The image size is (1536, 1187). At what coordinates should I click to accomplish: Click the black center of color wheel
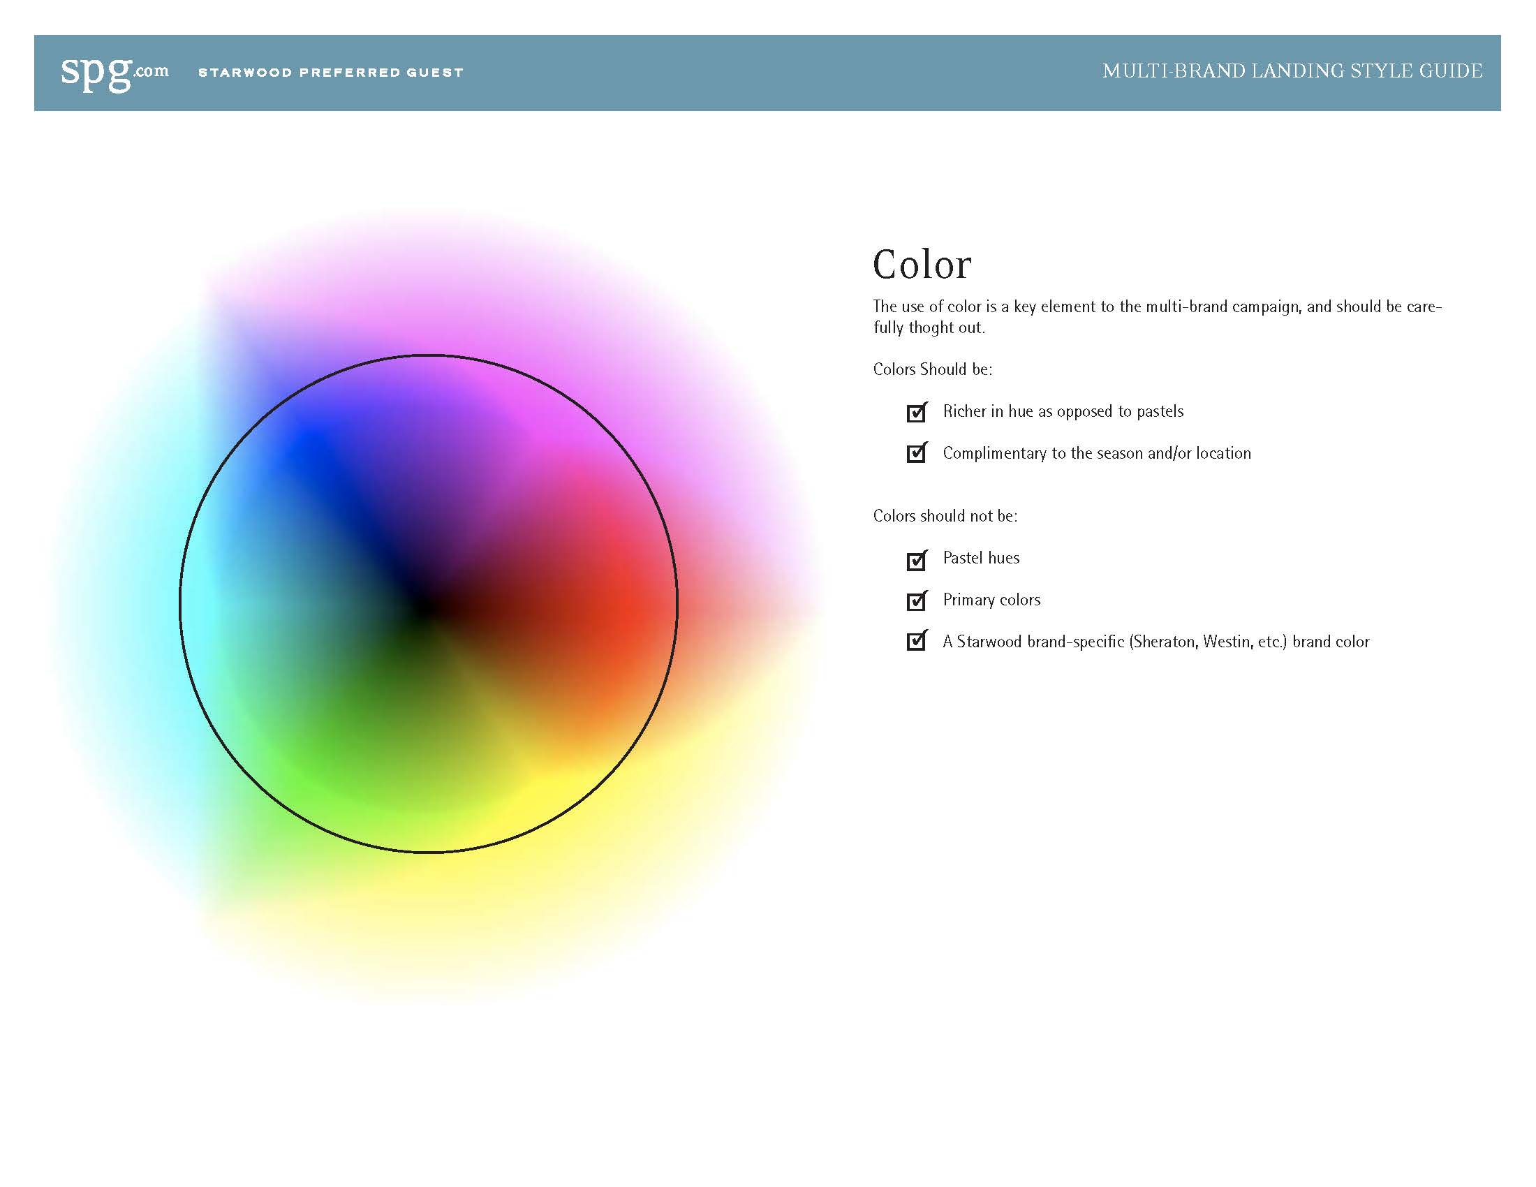[424, 606]
